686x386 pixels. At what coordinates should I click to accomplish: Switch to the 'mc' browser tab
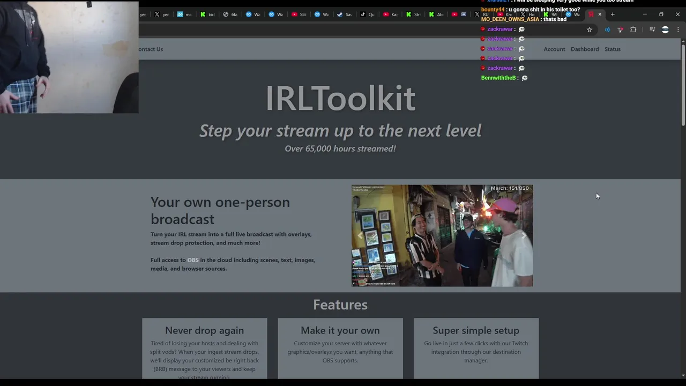(184, 14)
